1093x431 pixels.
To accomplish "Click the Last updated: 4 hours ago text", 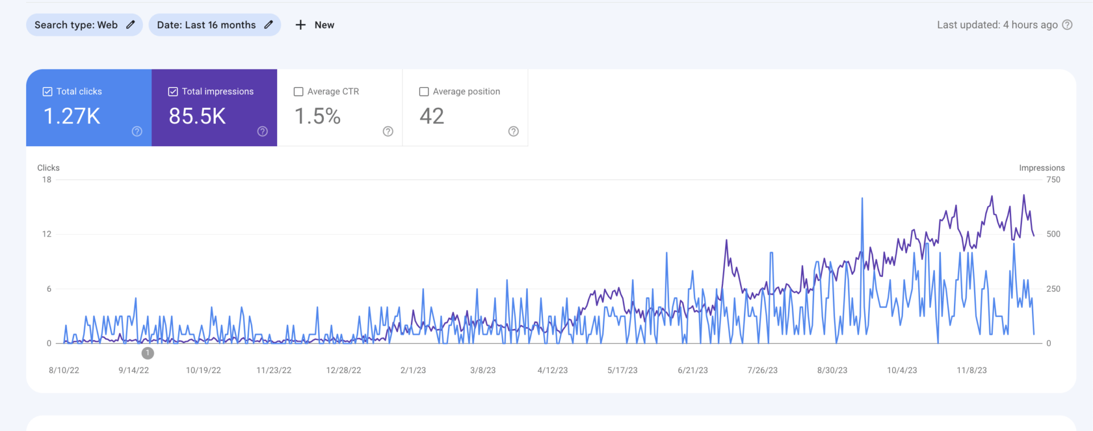I will tap(997, 25).
